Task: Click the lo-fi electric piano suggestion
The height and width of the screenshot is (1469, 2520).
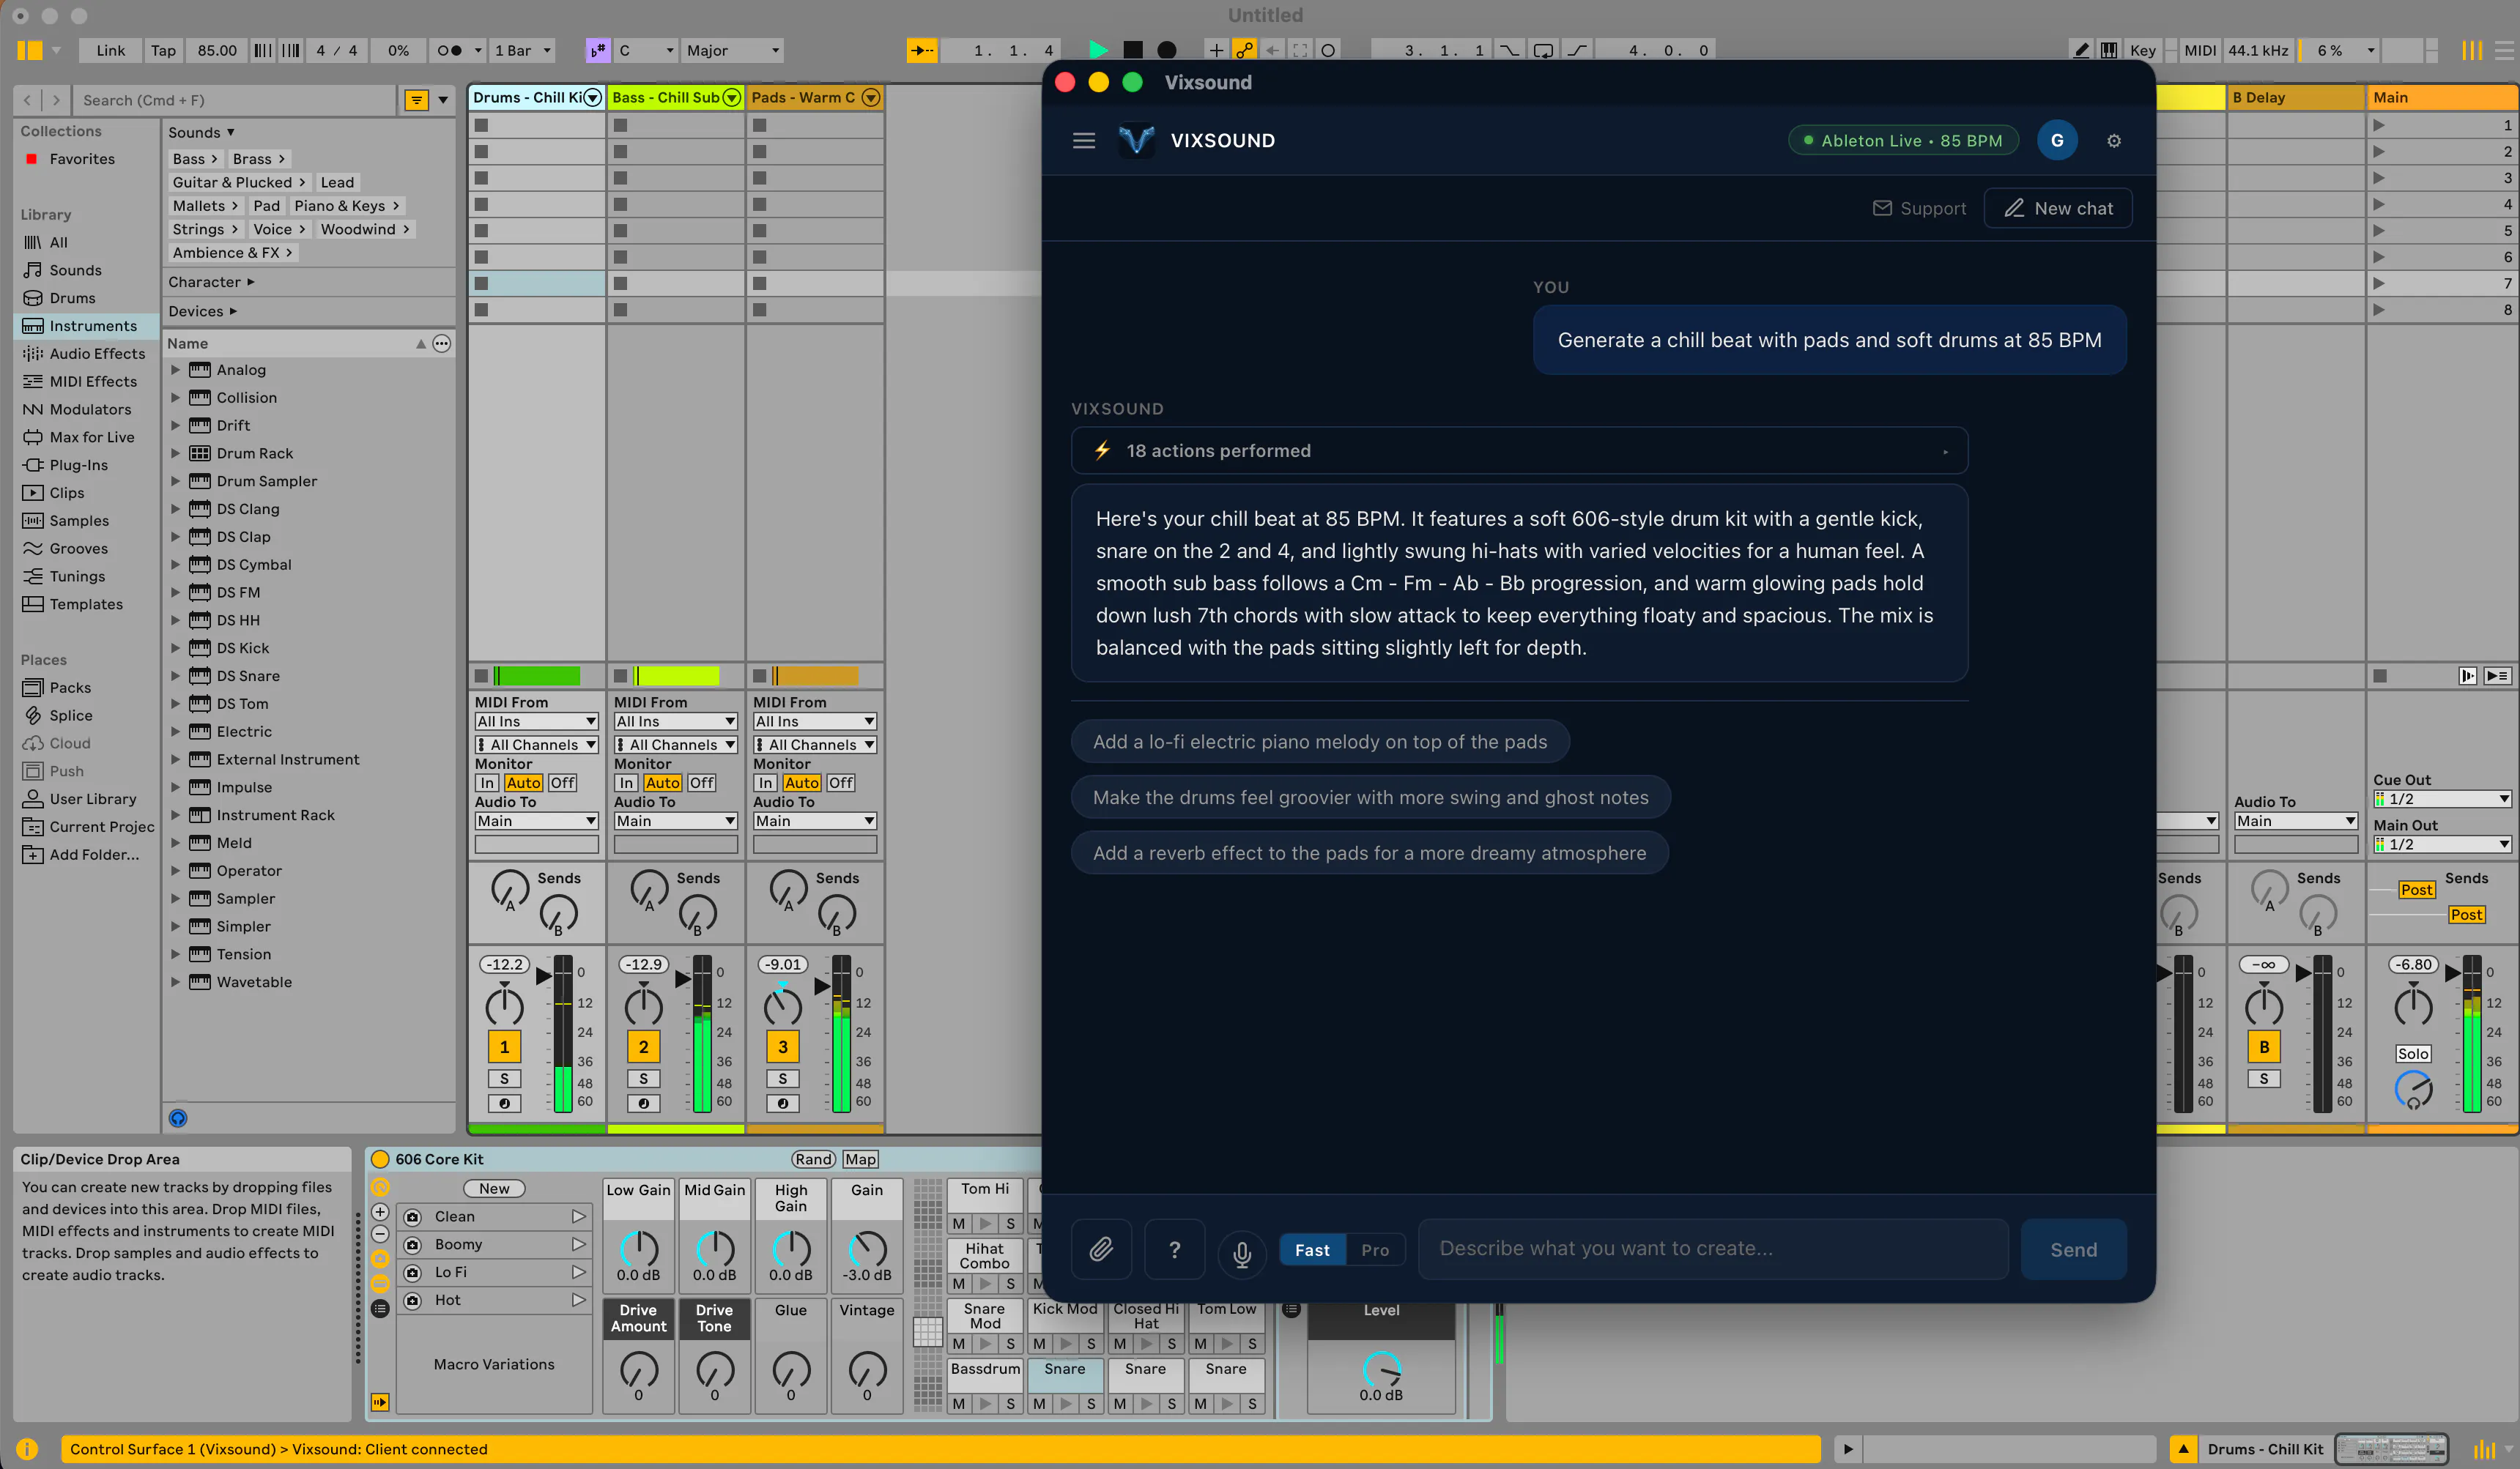Action: (x=1320, y=742)
